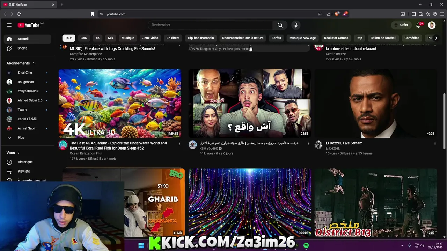Screen dimensions: 447x251
Task: Click the taskbar volume icon
Action: click(x=422, y=245)
